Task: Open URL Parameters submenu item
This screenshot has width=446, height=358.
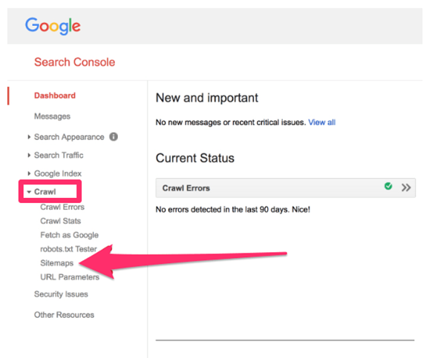Action: pyautogui.click(x=70, y=277)
